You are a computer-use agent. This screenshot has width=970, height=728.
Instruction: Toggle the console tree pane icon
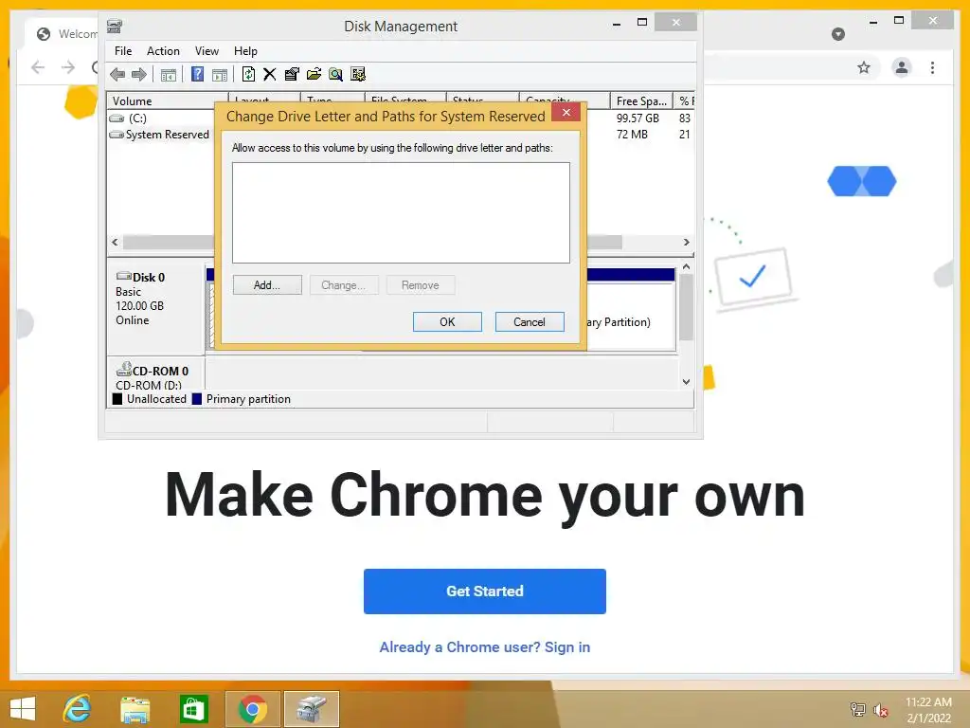(x=169, y=75)
